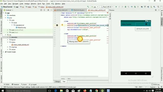Toggle the Device File Explorer side tab
Image resolution: width=163 pixels, height=92 pixels.
[x=162, y=74]
